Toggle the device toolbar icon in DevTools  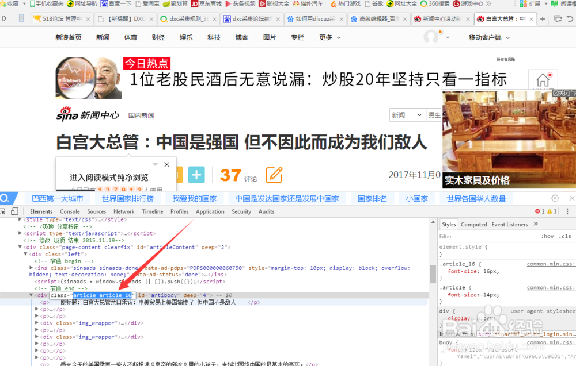(x=15, y=211)
